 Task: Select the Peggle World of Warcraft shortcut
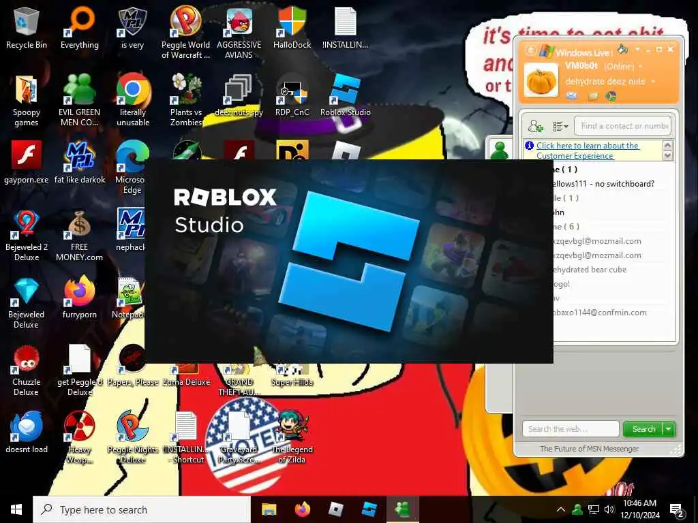(185, 33)
